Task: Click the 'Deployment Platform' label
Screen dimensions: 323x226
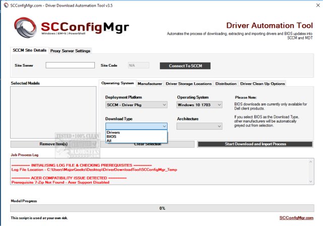Action: (x=124, y=97)
